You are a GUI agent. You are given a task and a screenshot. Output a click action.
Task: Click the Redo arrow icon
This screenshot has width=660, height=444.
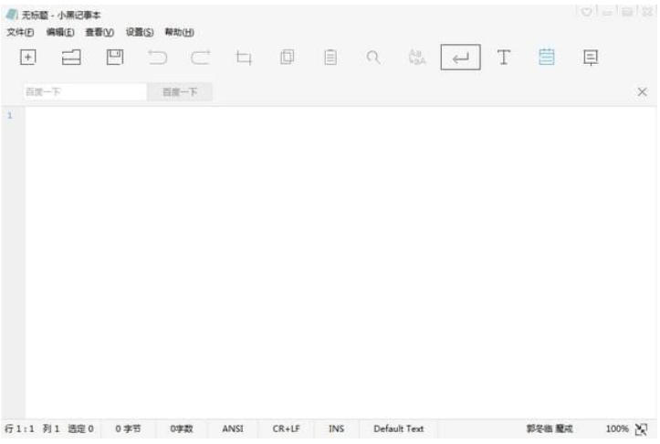(x=201, y=58)
